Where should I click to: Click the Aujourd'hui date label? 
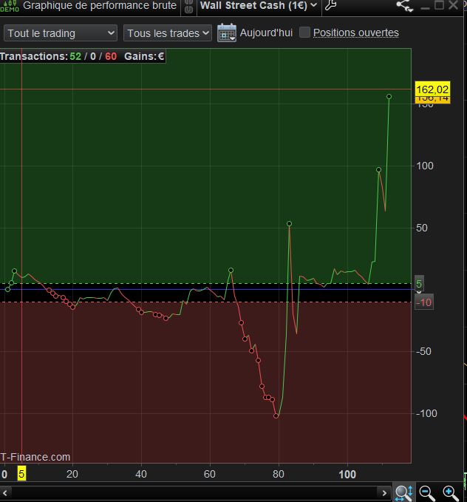[266, 33]
